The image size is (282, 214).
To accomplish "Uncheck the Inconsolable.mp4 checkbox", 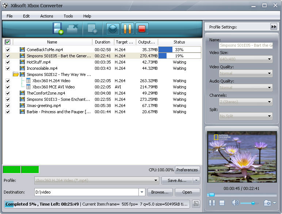I will [x=8, y=68].
